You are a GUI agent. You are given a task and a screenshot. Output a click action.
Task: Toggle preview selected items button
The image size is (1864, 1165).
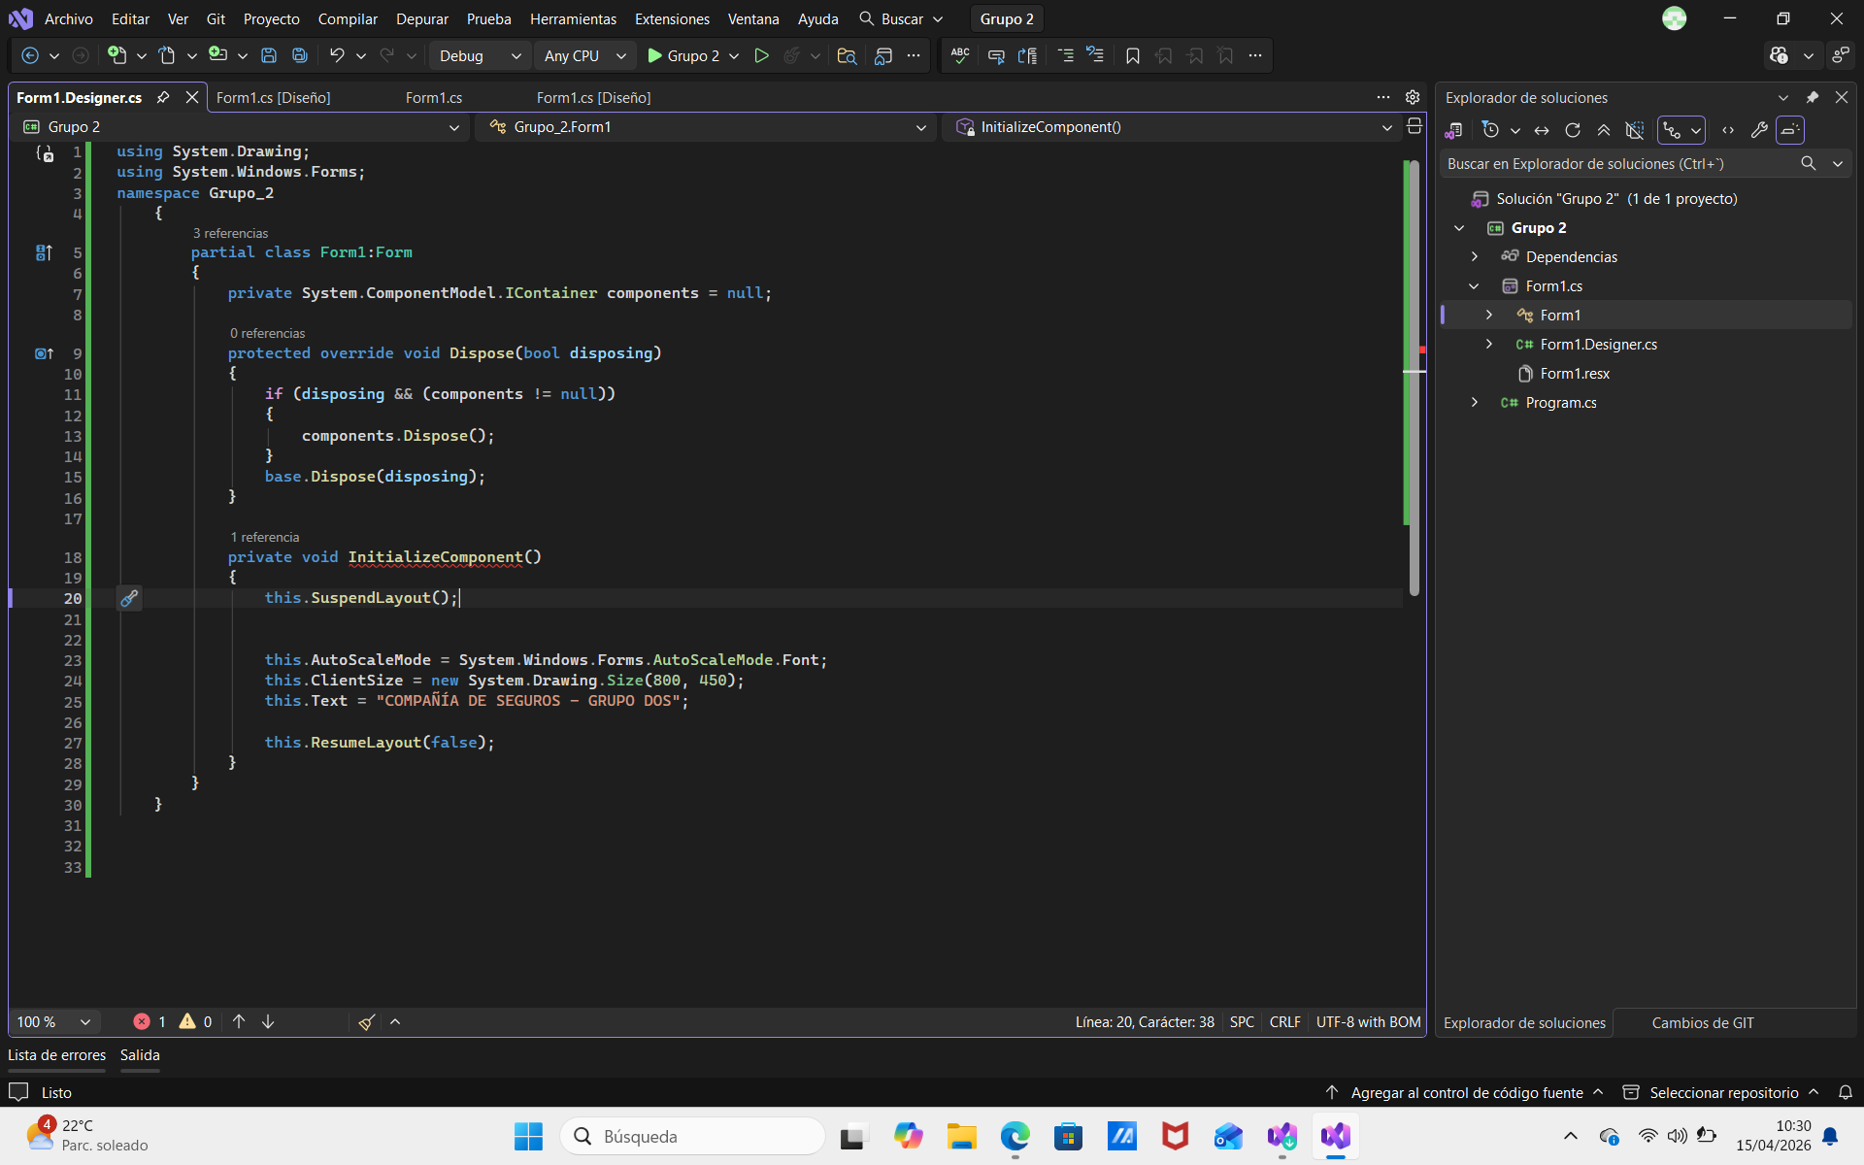[x=1790, y=130]
